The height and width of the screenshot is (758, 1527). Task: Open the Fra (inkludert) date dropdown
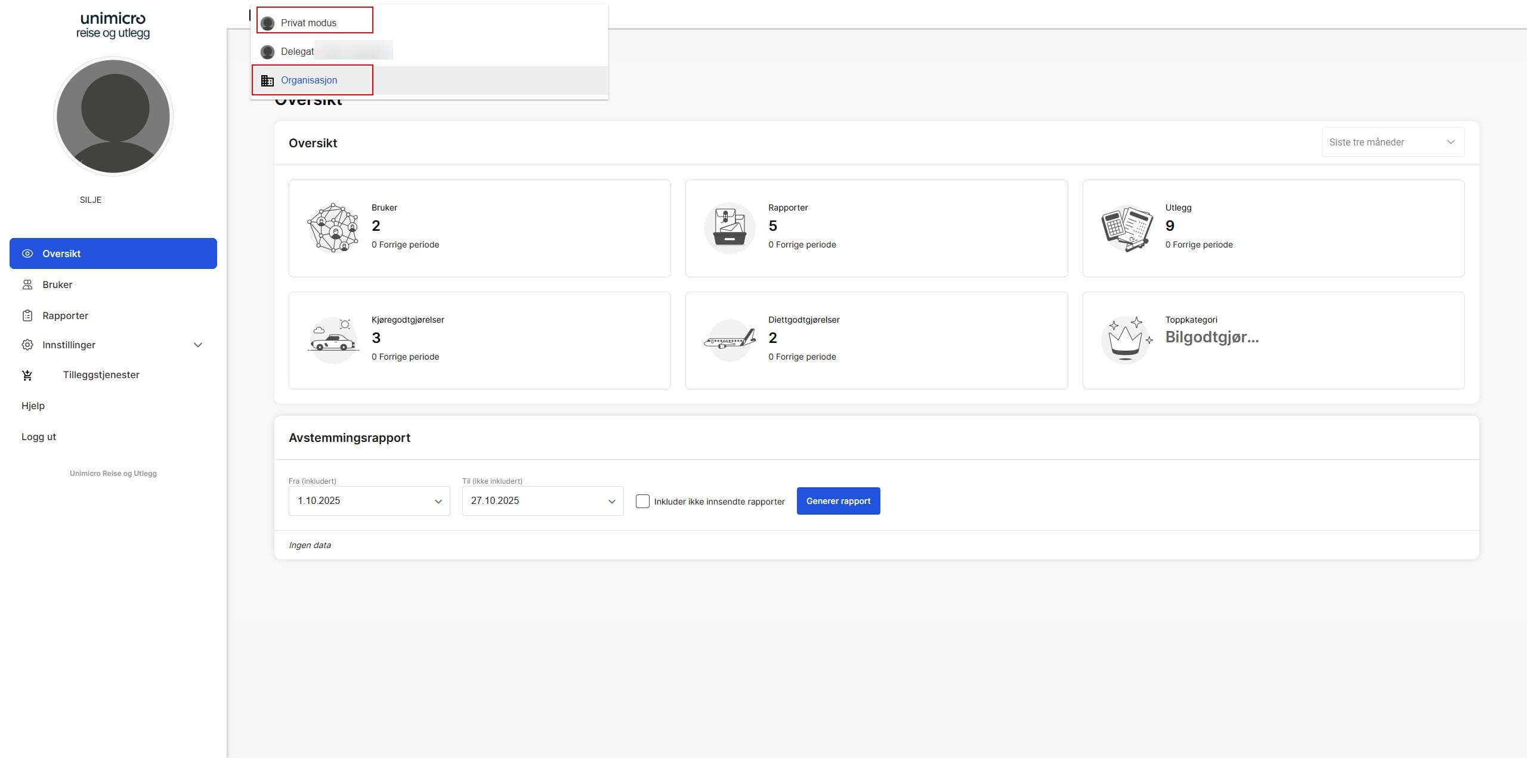point(369,501)
